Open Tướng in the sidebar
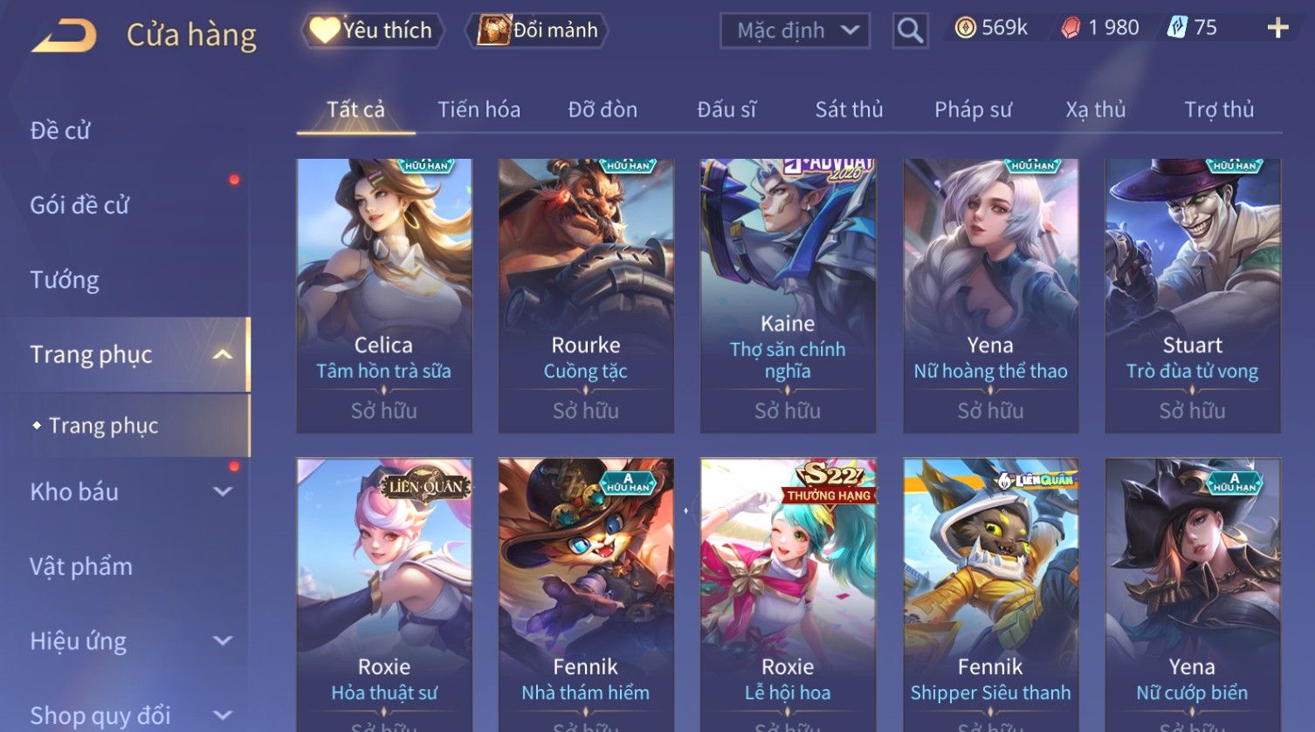The width and height of the screenshot is (1315, 732). tap(65, 280)
